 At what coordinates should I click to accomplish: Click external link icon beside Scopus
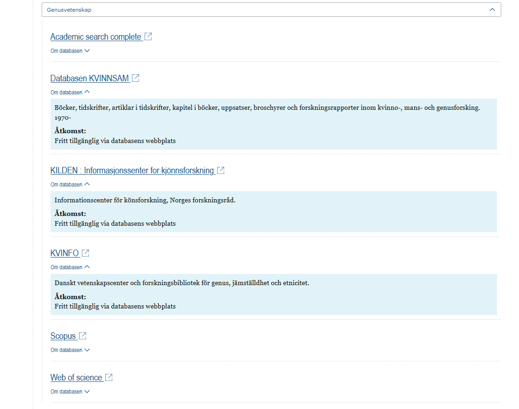click(83, 336)
